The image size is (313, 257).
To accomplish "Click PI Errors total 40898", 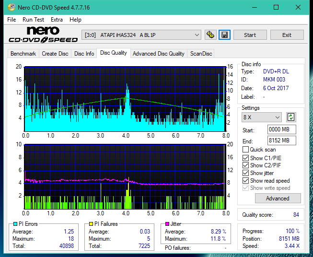I will tap(67, 246).
